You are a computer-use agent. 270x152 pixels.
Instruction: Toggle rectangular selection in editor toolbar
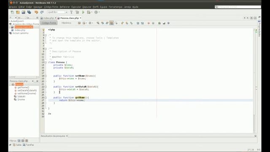(116, 23)
